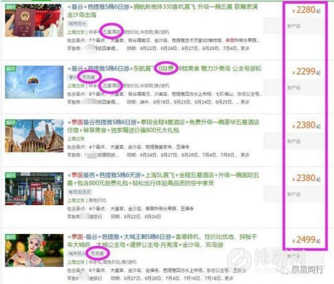Click 无自费 tag on the 2499 tour
The image size is (334, 284).
tap(98, 253)
